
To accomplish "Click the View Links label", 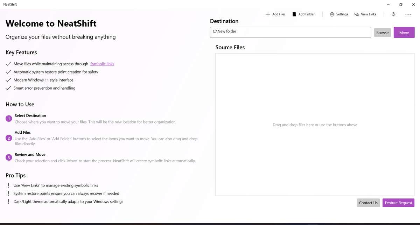I will (369, 14).
